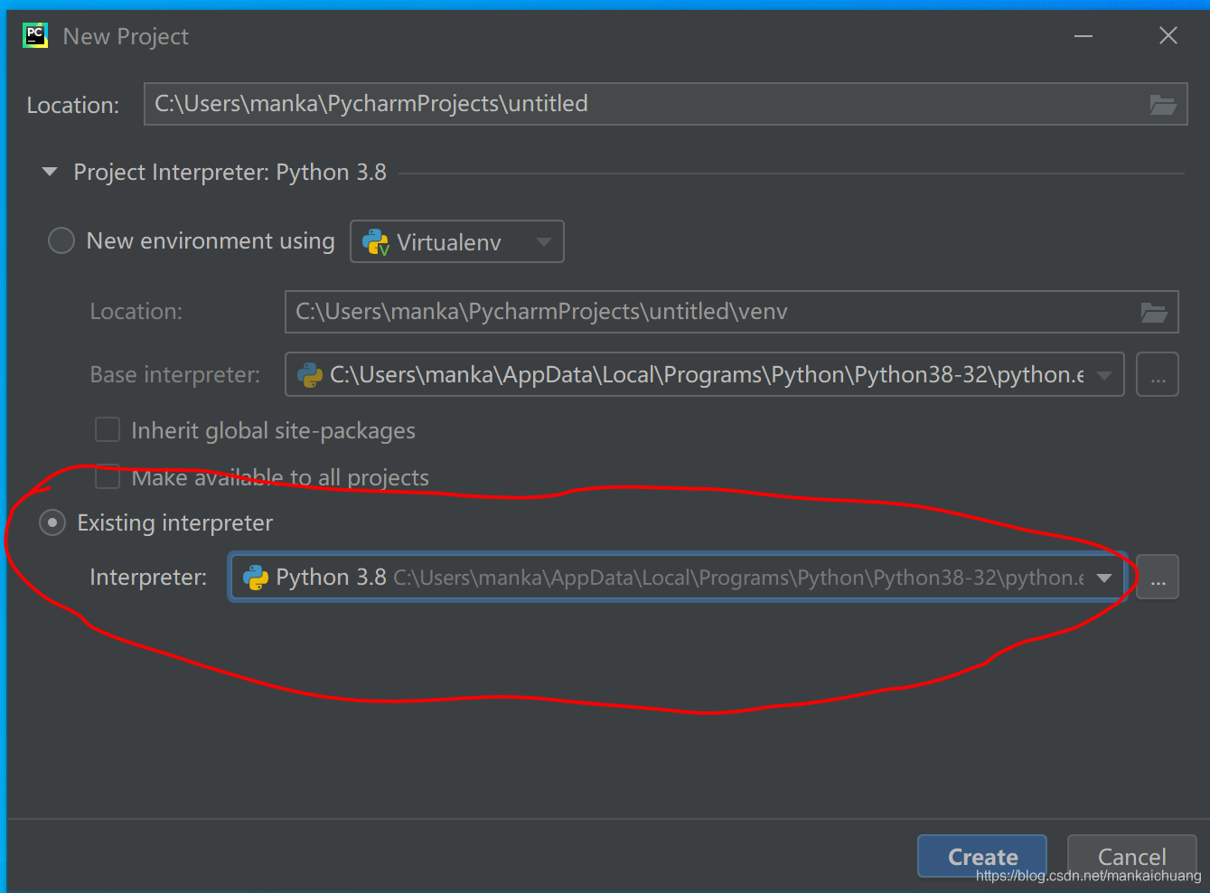This screenshot has width=1210, height=893.
Task: Click the Cancel button
Action: click(1131, 856)
